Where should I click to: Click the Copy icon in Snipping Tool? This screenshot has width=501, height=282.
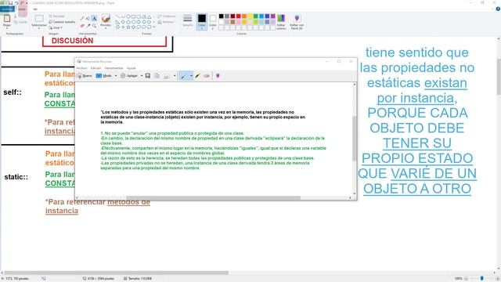pos(157,76)
